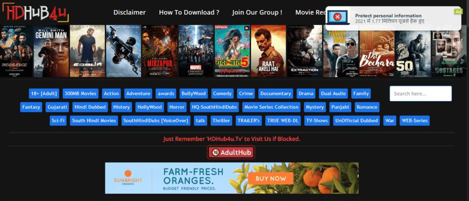Image resolution: width=469 pixels, height=201 pixels.
Task: Select Gujarati category tag
Action: (x=58, y=107)
